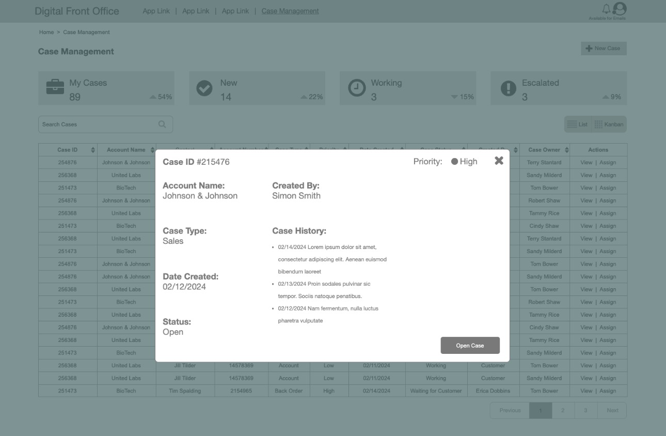Click the Escalated exclamation icon
The image size is (666, 436).
[x=509, y=88]
